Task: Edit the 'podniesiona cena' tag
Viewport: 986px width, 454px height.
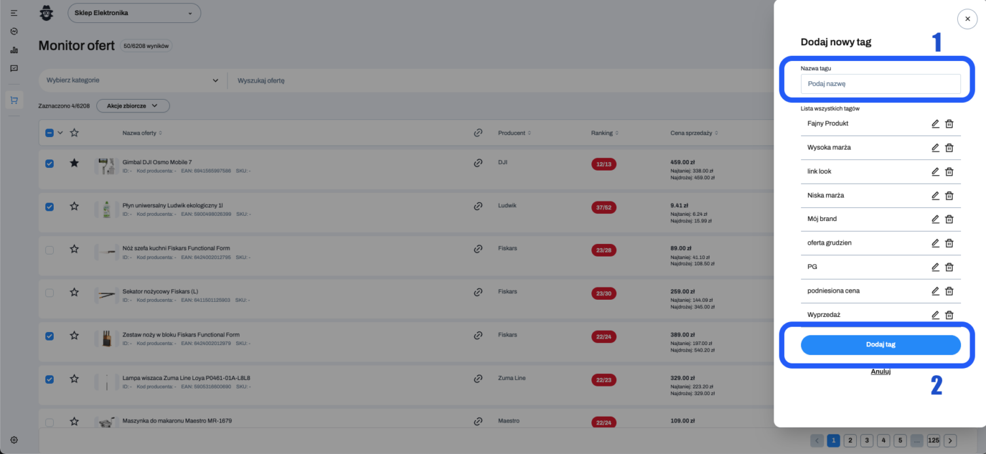Action: click(x=936, y=291)
